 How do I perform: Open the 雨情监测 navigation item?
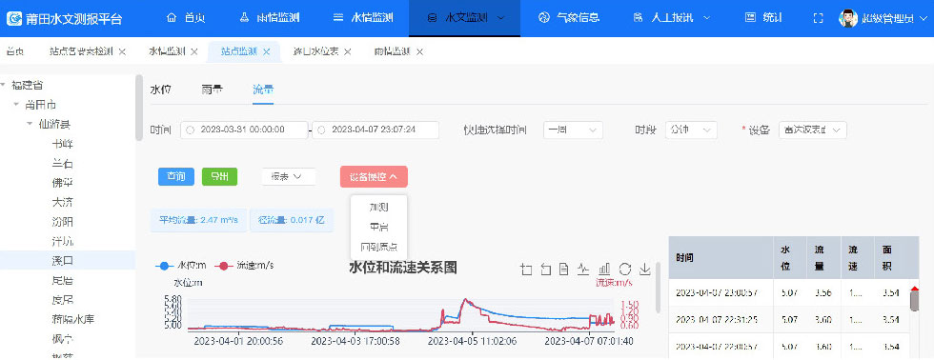coord(271,18)
